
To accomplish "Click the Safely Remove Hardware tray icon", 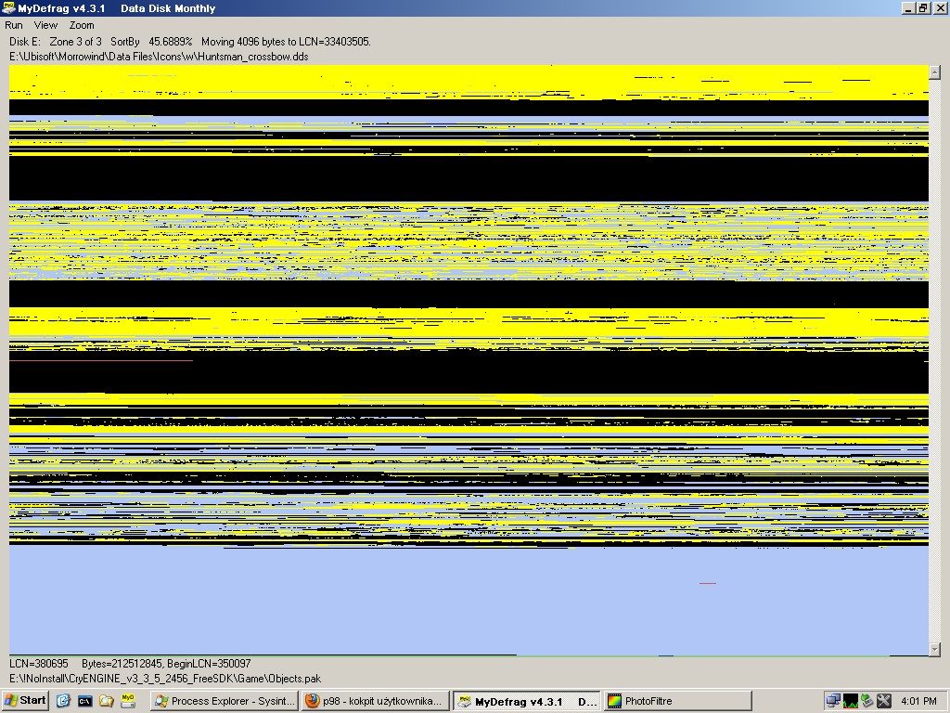I will pyautogui.click(x=867, y=701).
